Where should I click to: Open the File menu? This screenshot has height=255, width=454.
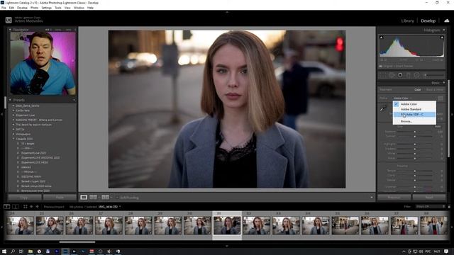pos(4,8)
